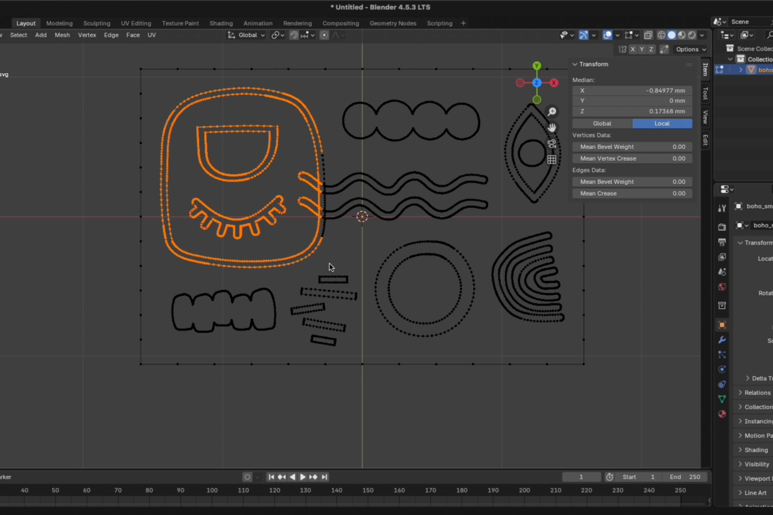Switch to Render properties in the Properties editor
The image size is (773, 515).
tap(722, 226)
